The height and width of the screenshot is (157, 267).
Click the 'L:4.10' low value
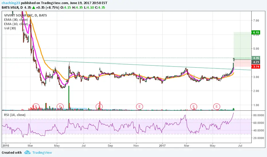coord(89,7)
